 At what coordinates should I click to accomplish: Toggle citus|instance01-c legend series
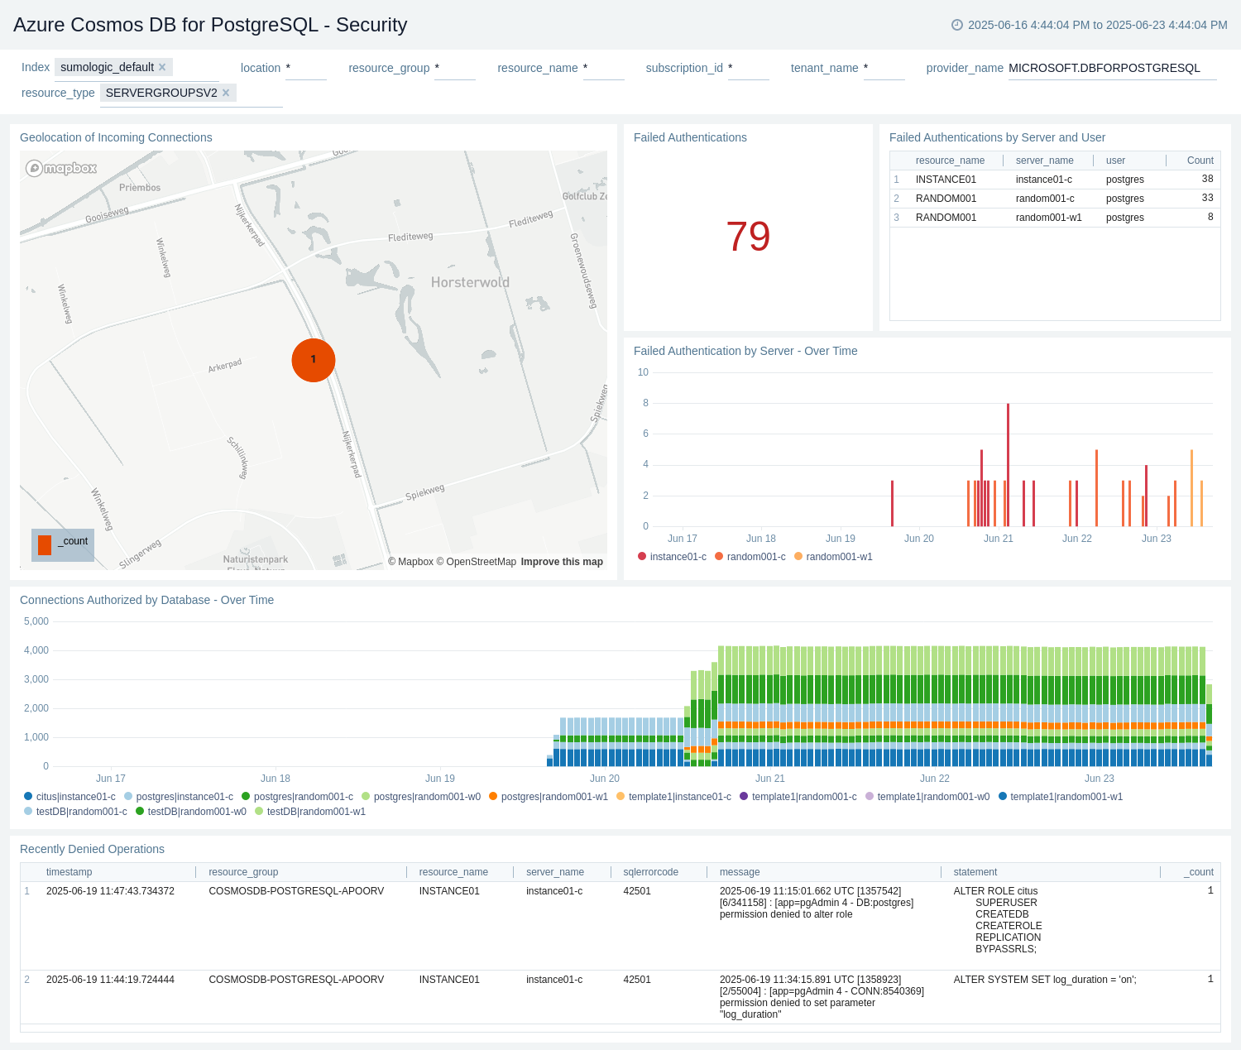69,797
